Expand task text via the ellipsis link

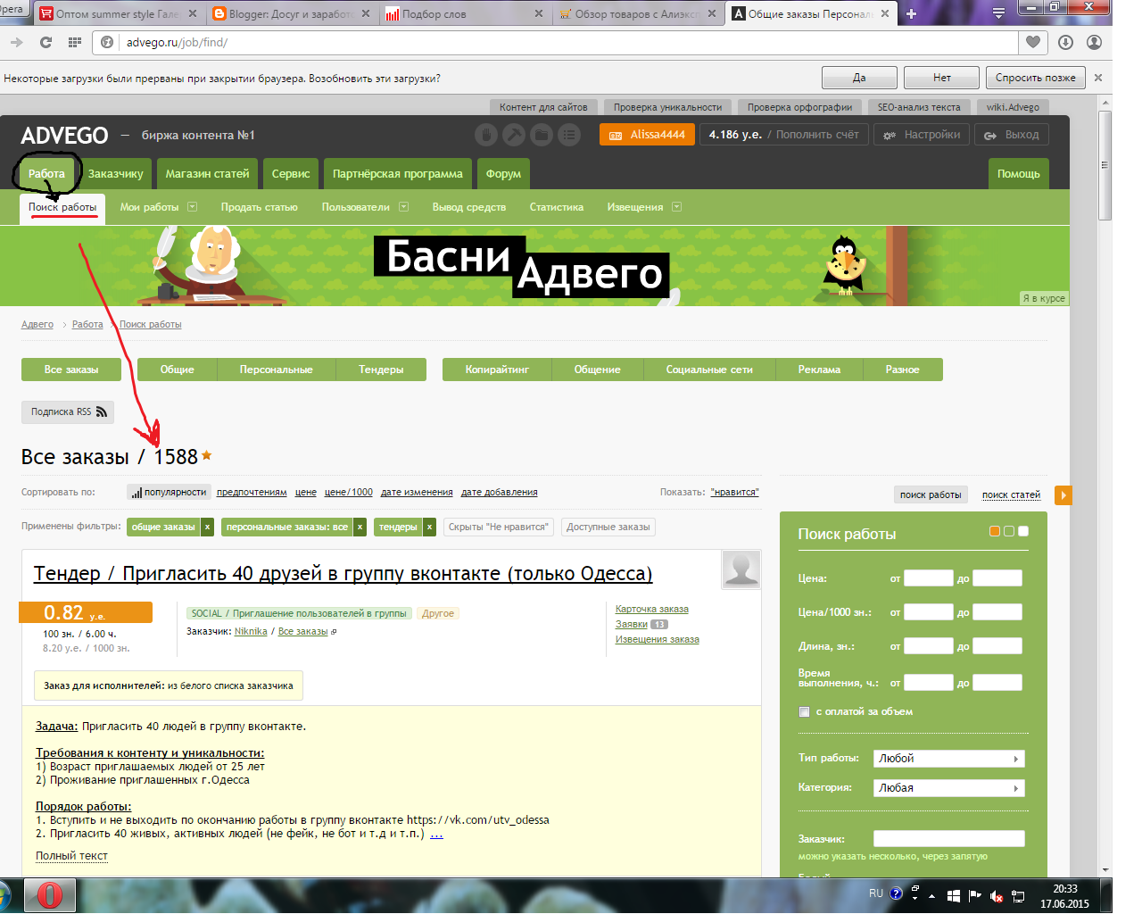(x=436, y=835)
